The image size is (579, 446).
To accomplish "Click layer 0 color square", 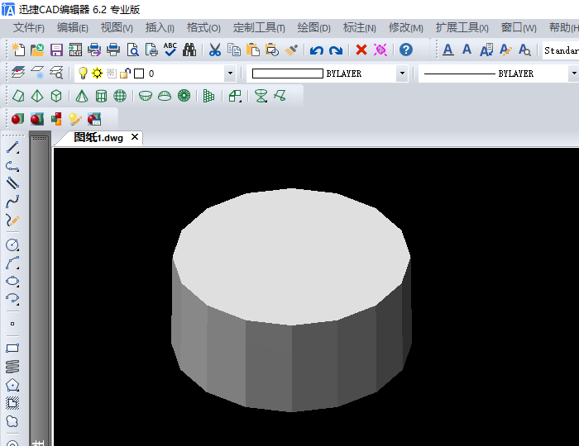I will tap(139, 74).
